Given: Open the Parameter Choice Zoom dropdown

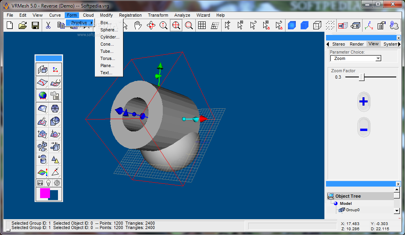Looking at the screenshot, I should point(378,58).
